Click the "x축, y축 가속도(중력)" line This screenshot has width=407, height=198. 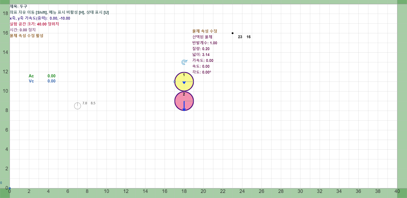click(40, 18)
